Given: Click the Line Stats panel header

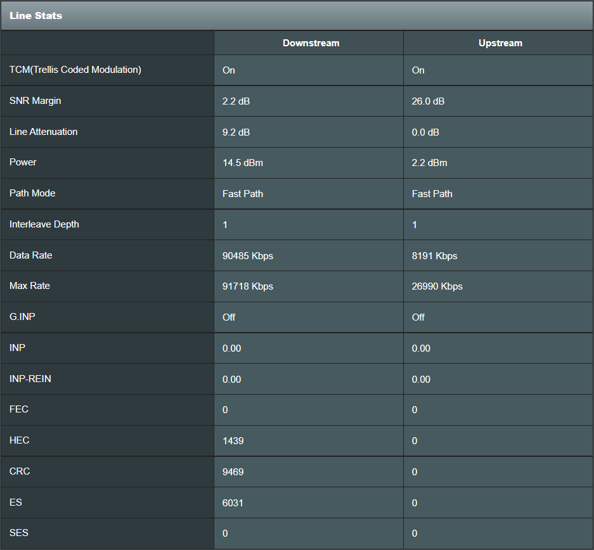Looking at the screenshot, I should [36, 15].
